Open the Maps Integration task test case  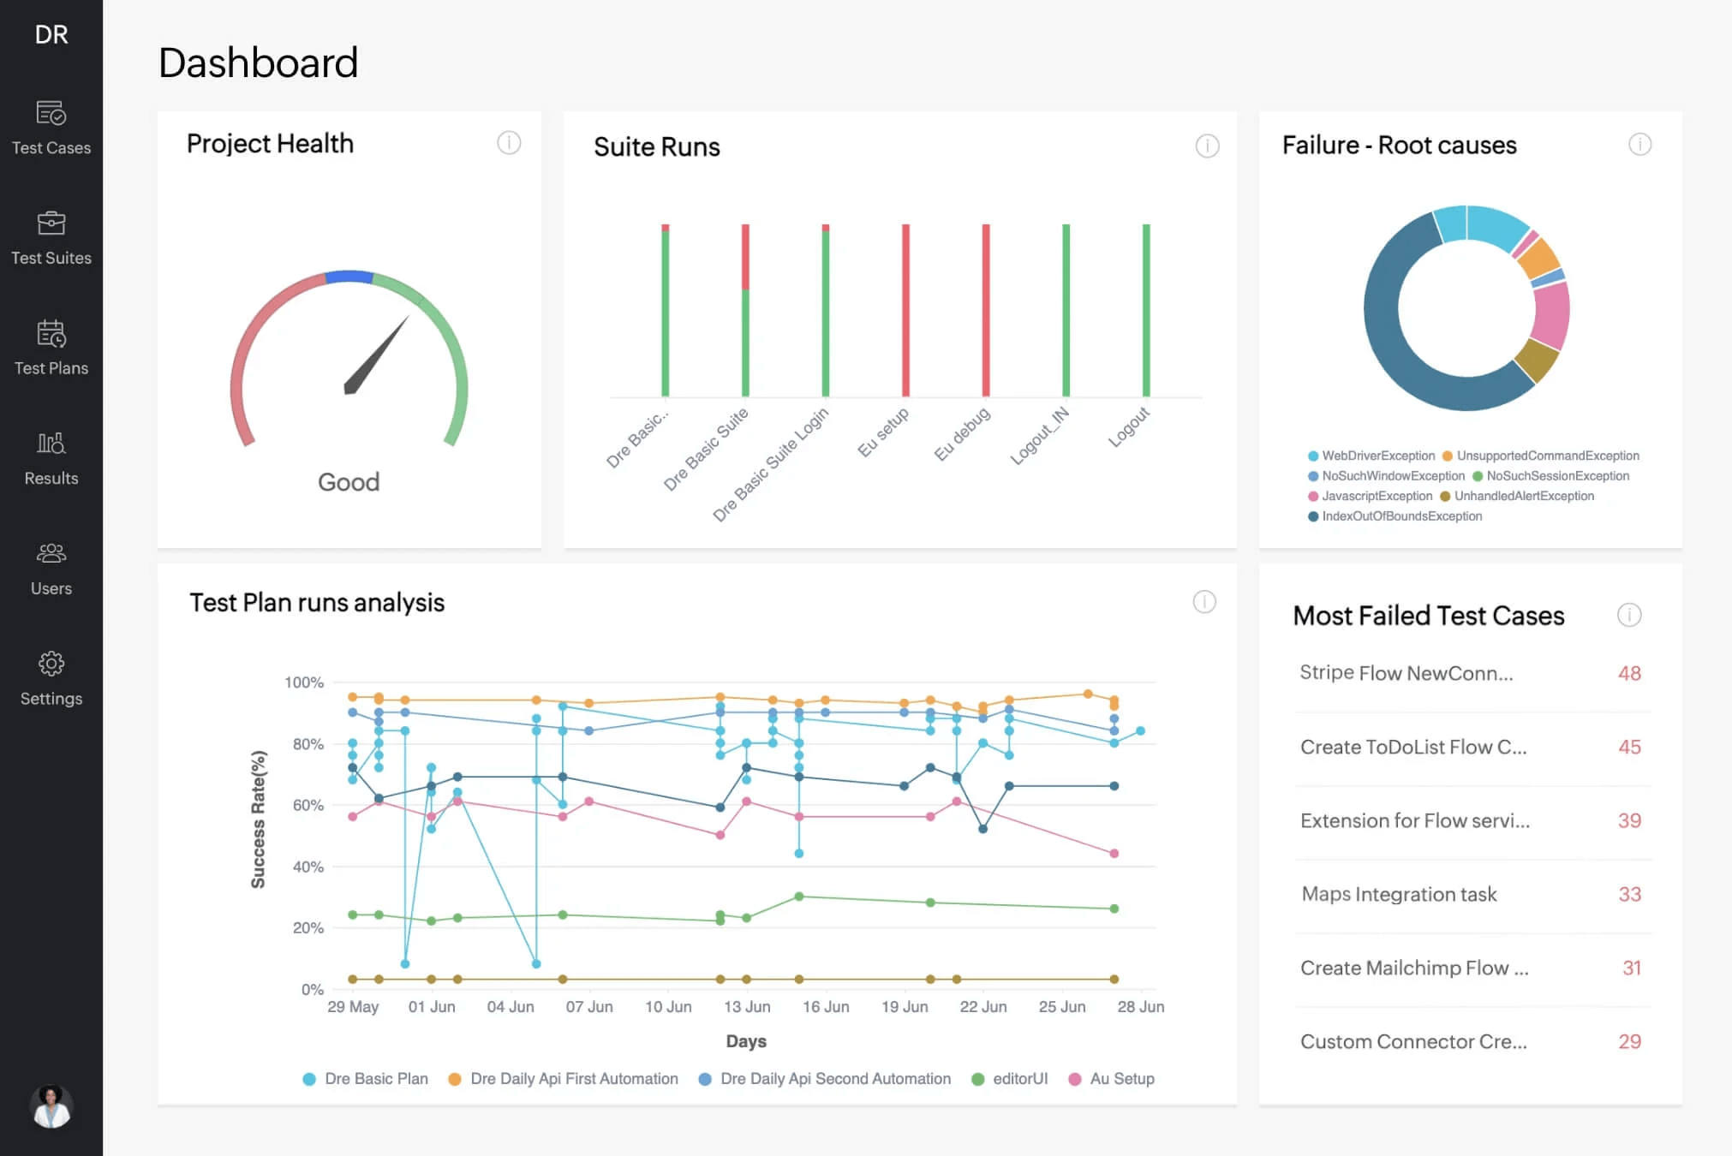click(1398, 894)
